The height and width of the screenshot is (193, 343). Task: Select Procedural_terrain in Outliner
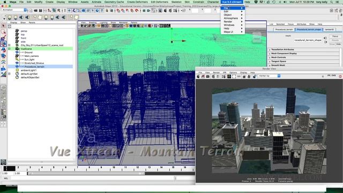(x=34, y=66)
